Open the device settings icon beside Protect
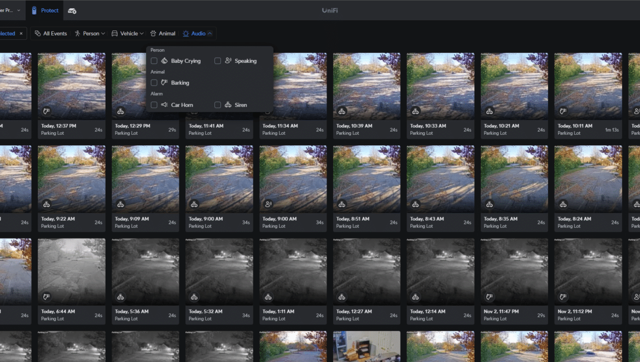Screen dimensions: 640x362 [x=72, y=10]
